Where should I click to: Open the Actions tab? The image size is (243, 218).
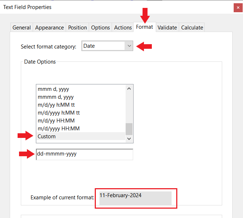[123, 28]
